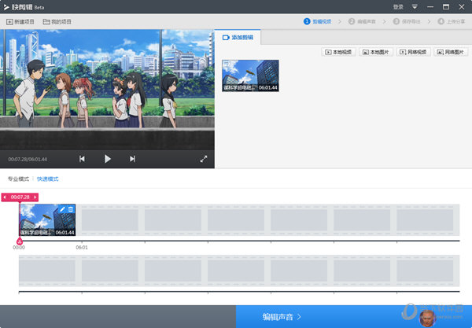Add a 网络图片 online picture
The height and width of the screenshot is (328, 472).
pos(451,52)
